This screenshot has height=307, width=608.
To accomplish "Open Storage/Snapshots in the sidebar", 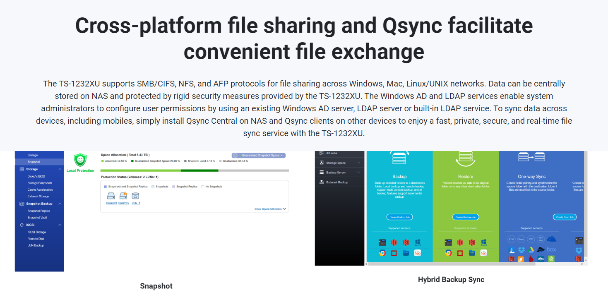I will (39, 183).
